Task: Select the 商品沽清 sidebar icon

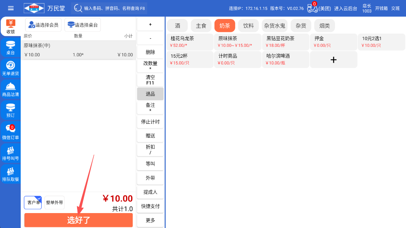Action: 10,90
